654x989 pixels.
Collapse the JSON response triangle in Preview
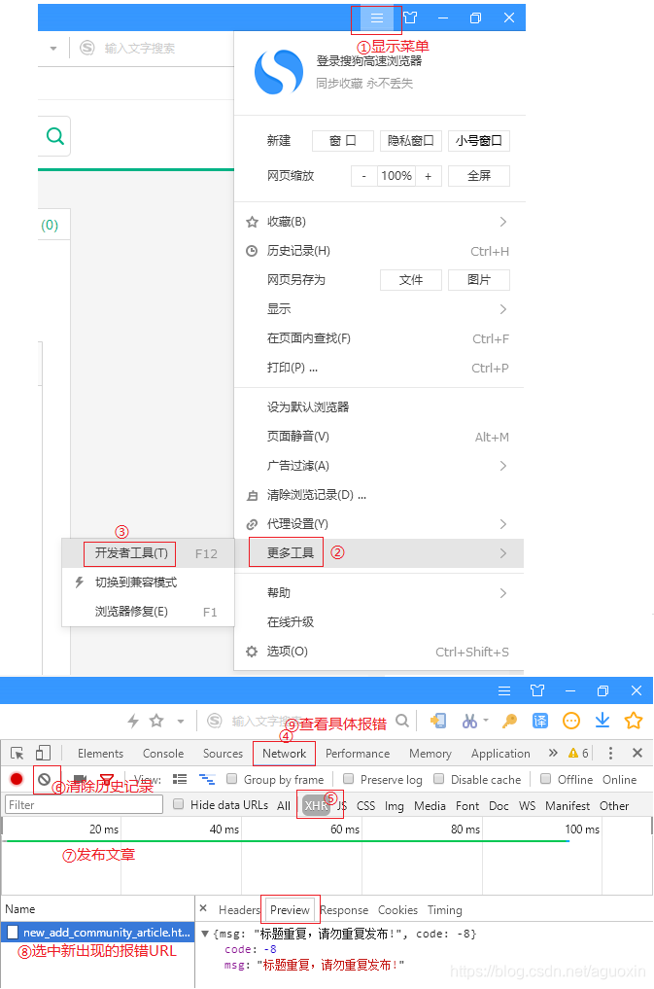[205, 935]
